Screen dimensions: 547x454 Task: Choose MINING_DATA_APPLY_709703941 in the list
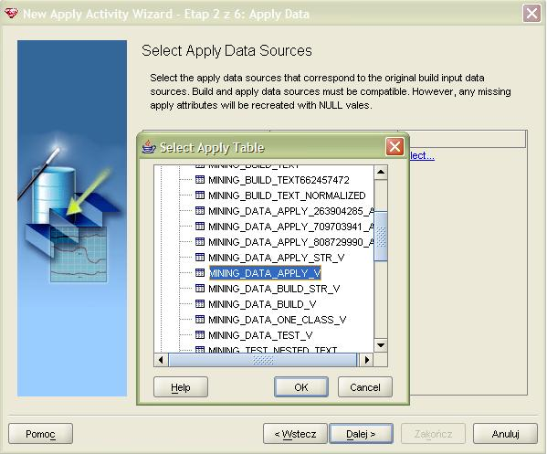[291, 227]
